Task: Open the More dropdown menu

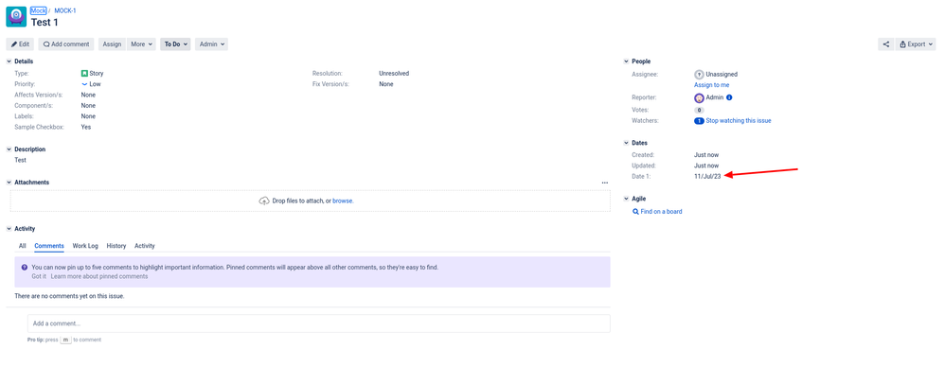Action: pyautogui.click(x=141, y=44)
